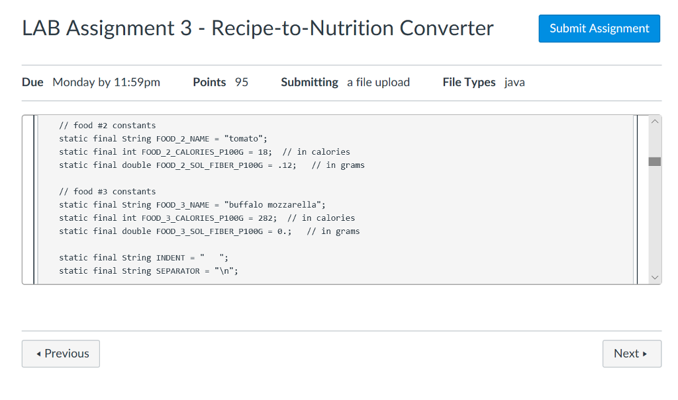The height and width of the screenshot is (400, 678).
Task: Click the Previous arrow icon
Action: (x=39, y=354)
